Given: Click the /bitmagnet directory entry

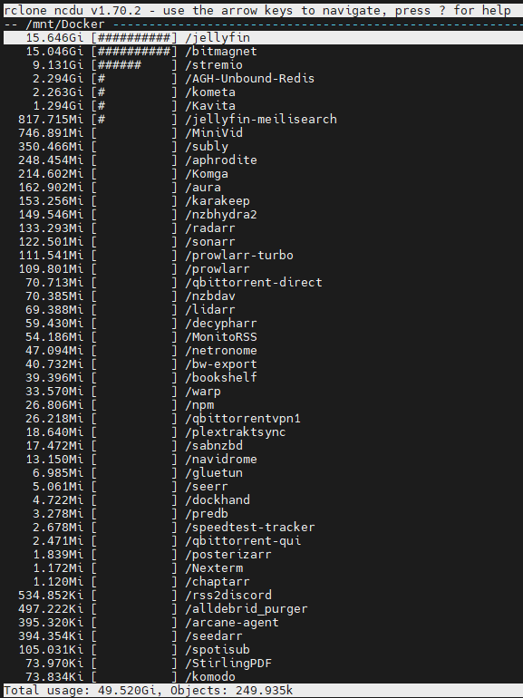Looking at the screenshot, I should 263,51.
